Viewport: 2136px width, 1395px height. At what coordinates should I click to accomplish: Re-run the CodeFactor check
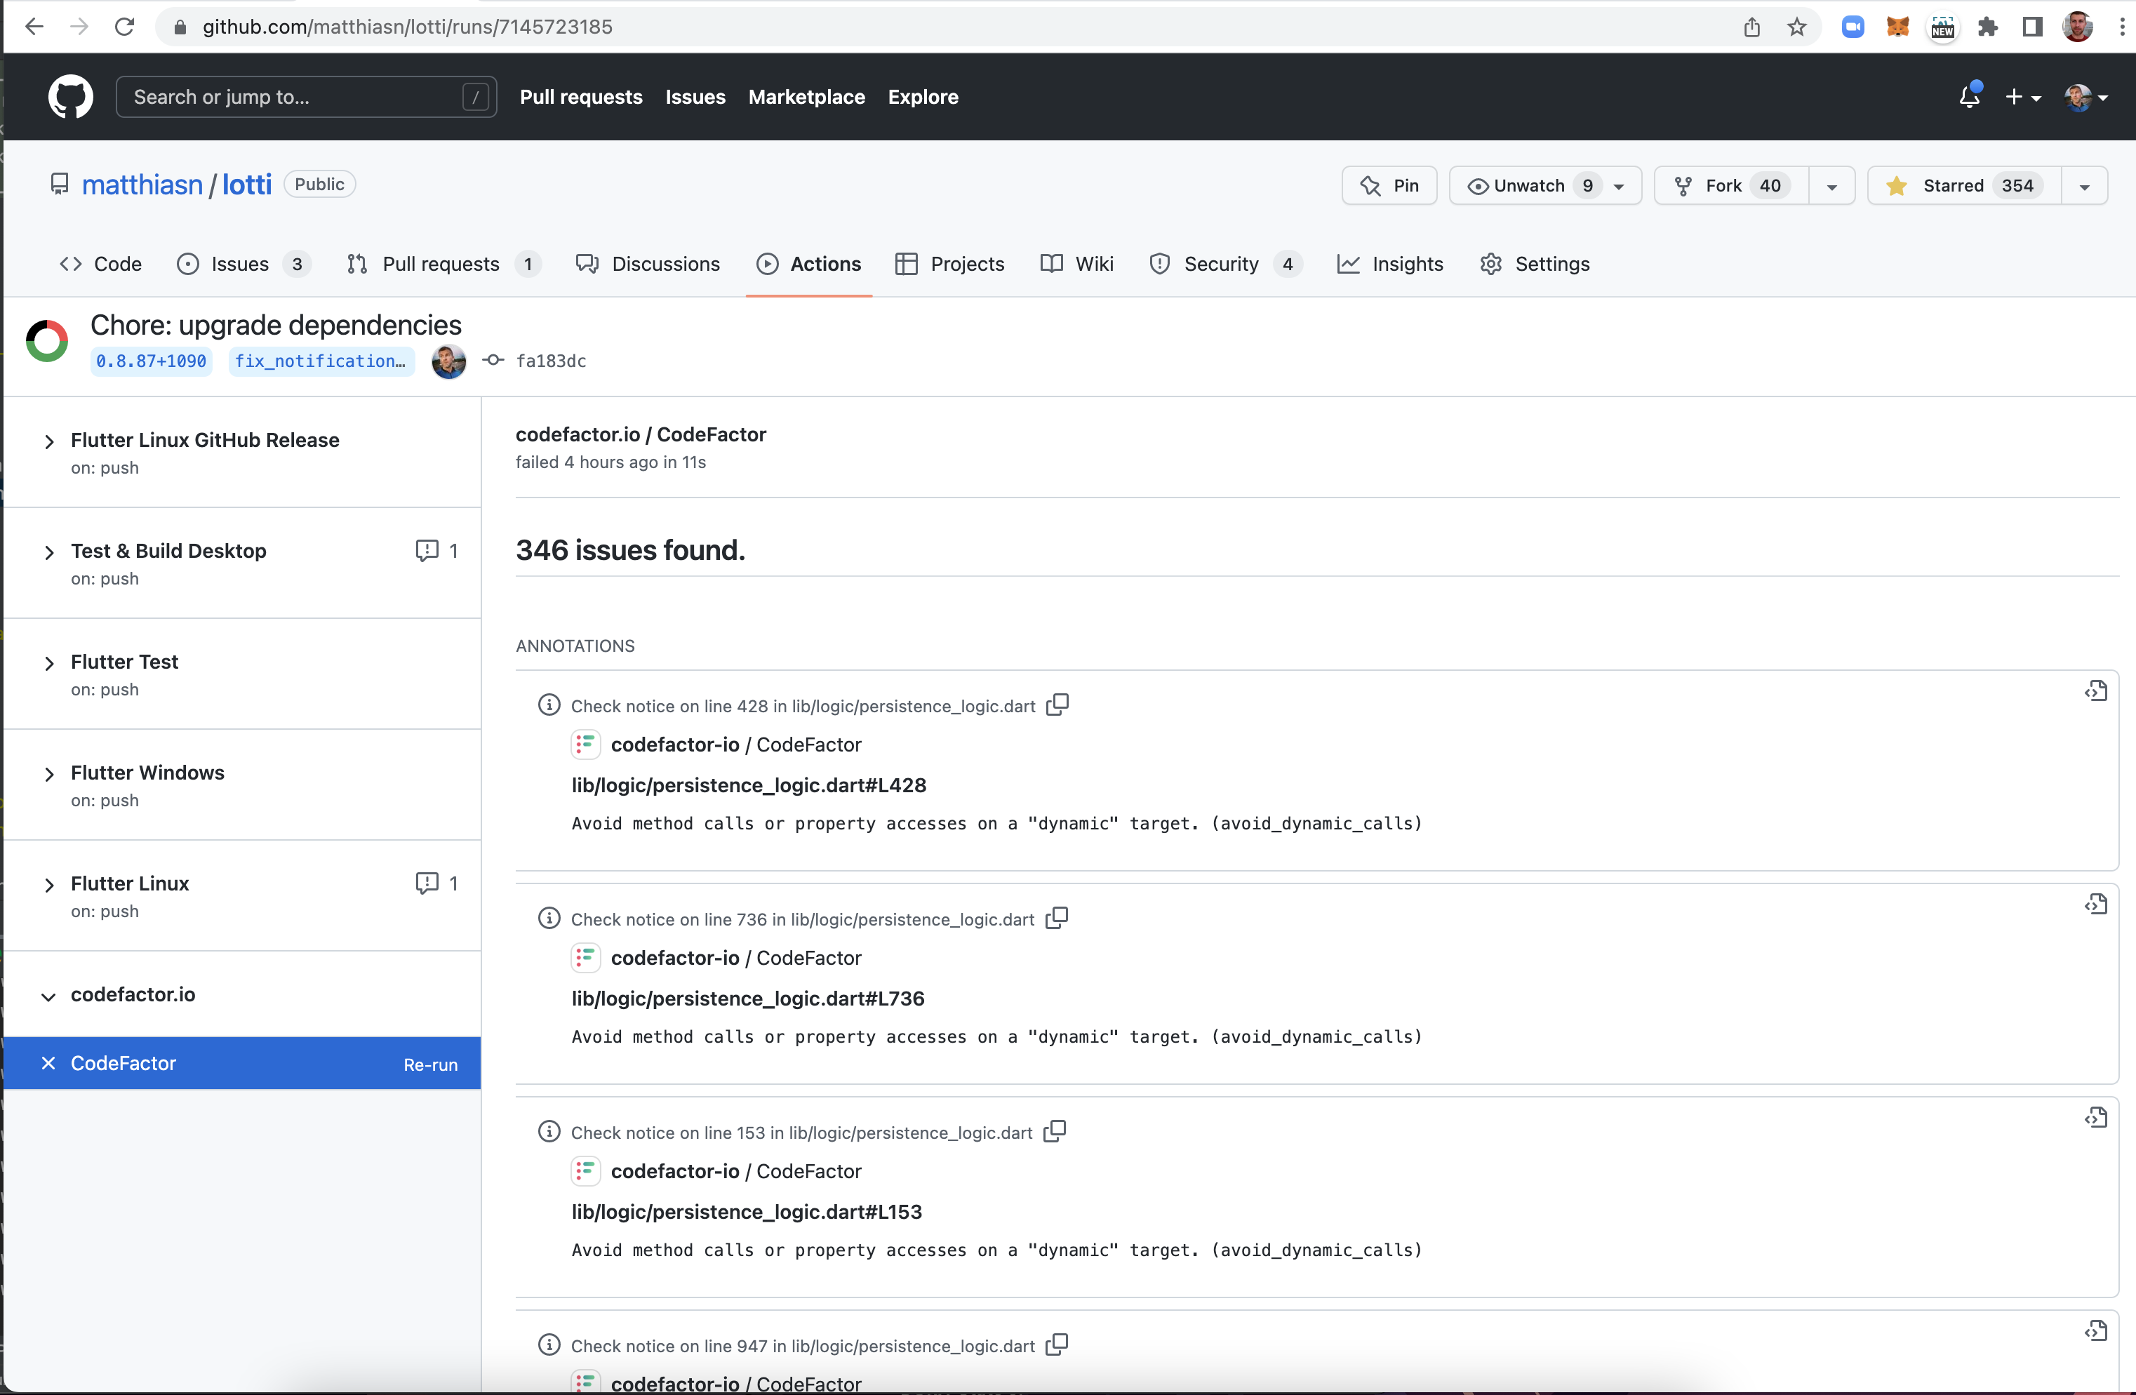[431, 1064]
